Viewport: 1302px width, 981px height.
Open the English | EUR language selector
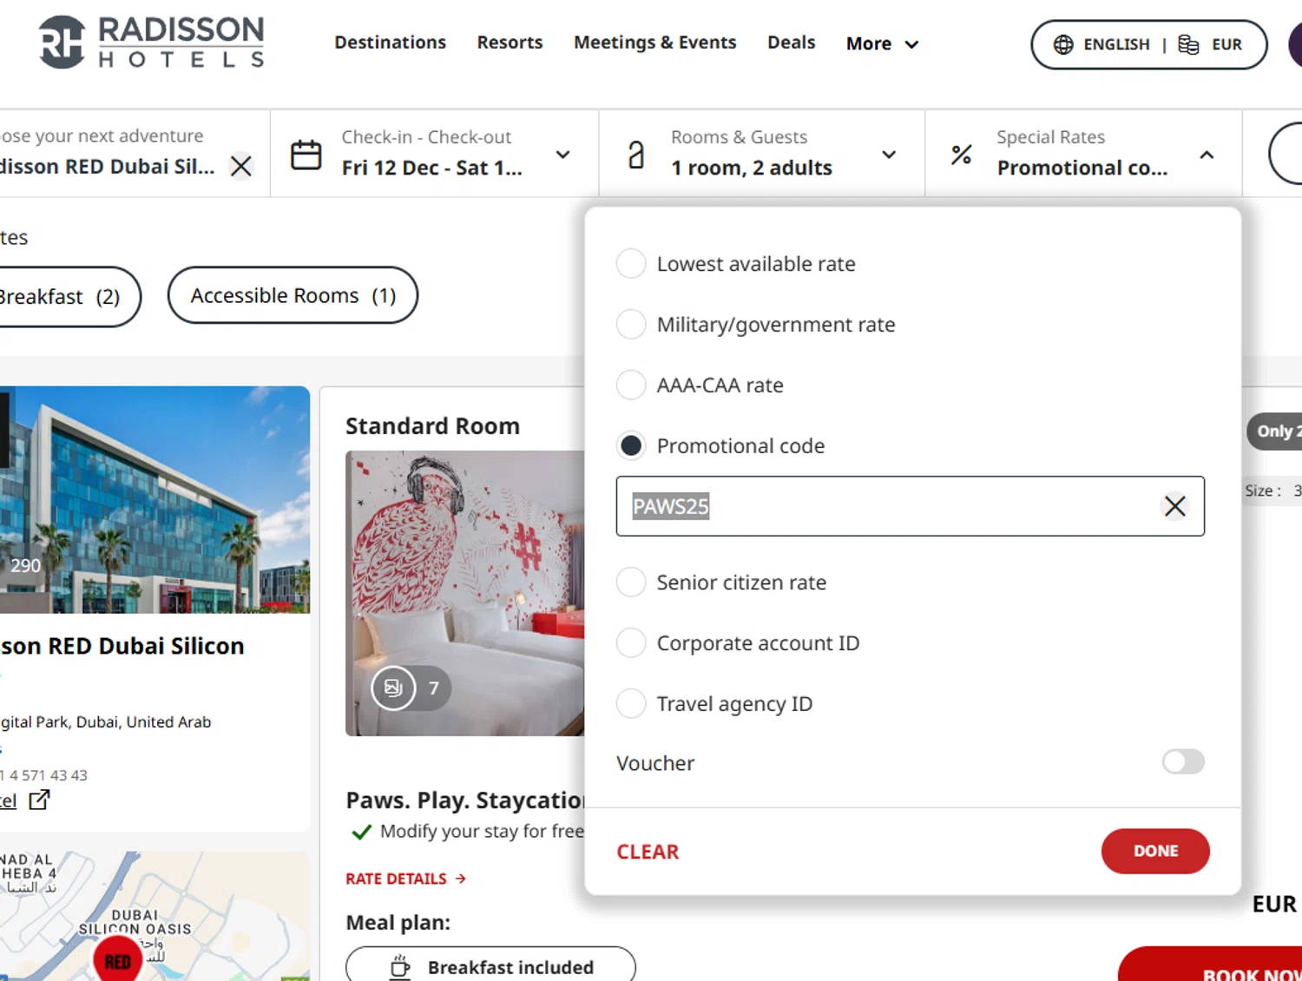(x=1148, y=44)
